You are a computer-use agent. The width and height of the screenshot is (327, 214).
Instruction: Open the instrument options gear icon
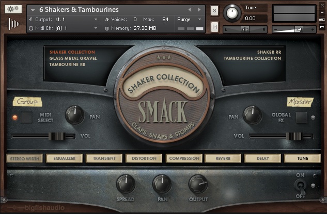point(13,9)
